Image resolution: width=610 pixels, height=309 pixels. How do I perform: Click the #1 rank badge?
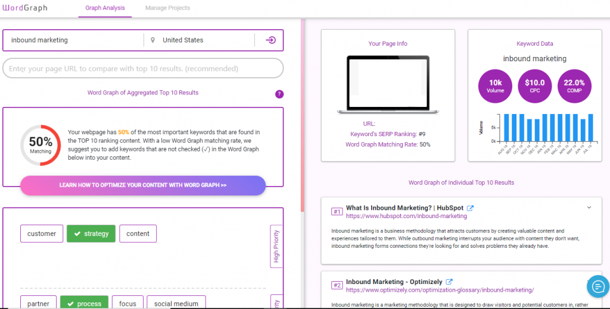[x=337, y=212]
